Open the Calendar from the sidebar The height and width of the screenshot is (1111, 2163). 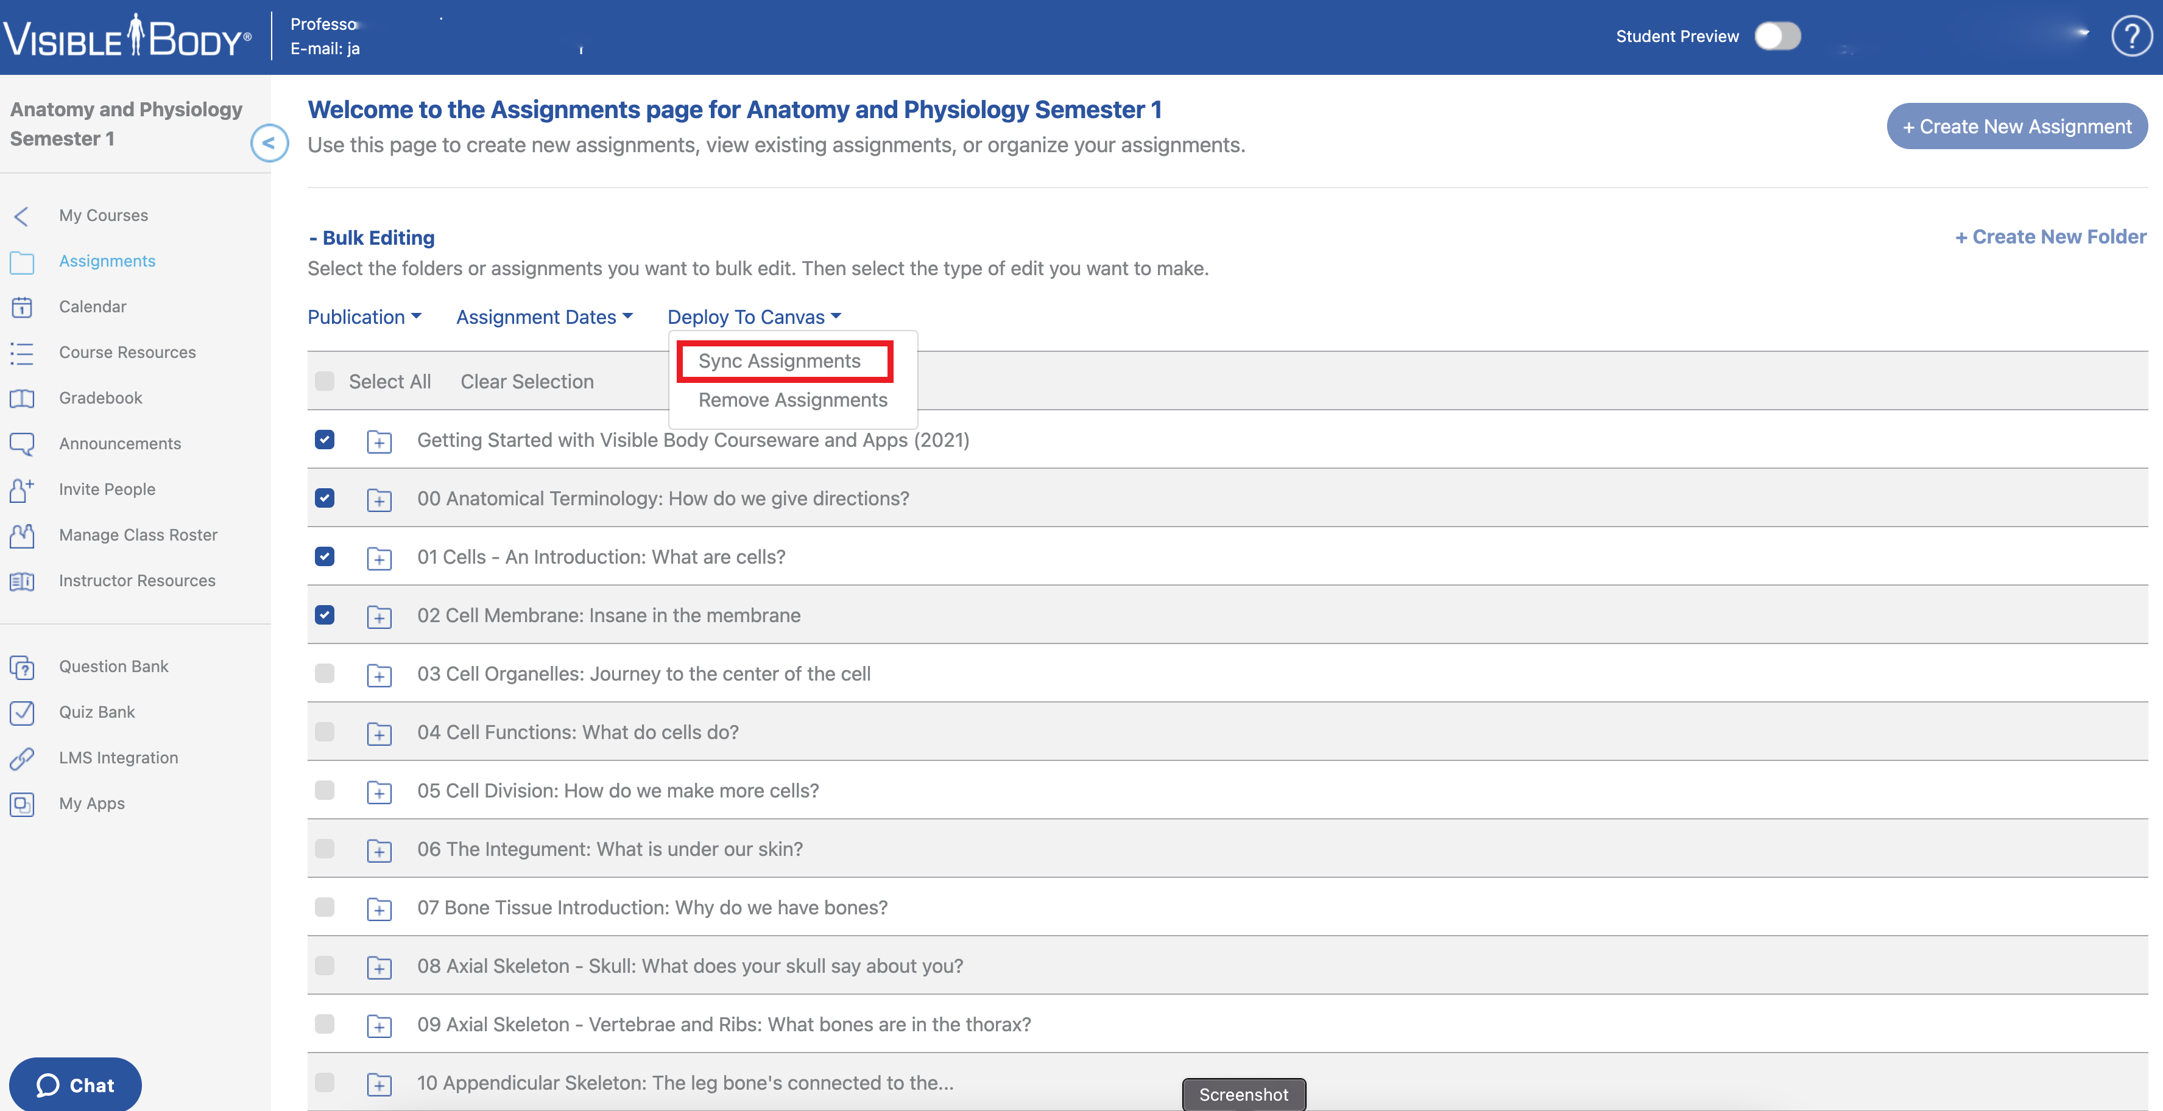tap(93, 306)
